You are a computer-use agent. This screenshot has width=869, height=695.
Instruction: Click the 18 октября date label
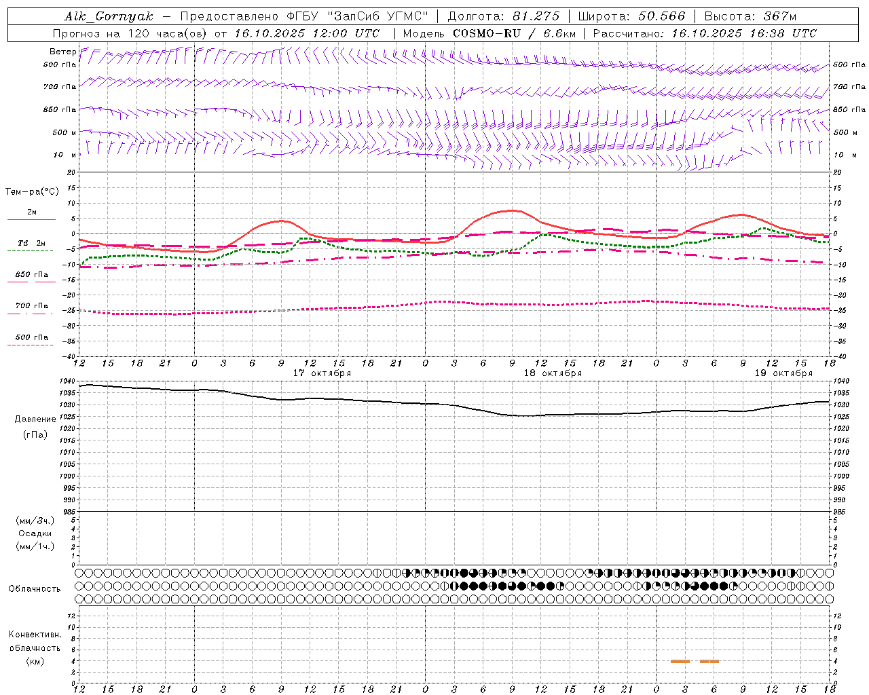pyautogui.click(x=553, y=373)
